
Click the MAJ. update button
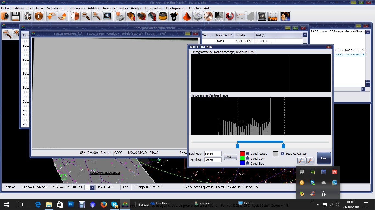[230, 157]
